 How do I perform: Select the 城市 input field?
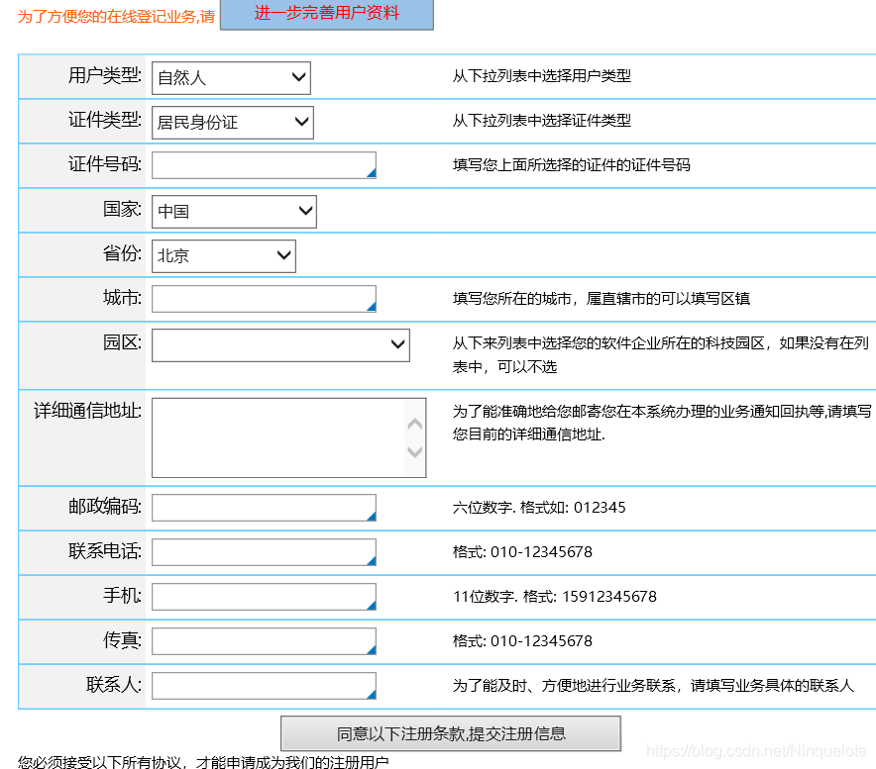click(x=258, y=298)
